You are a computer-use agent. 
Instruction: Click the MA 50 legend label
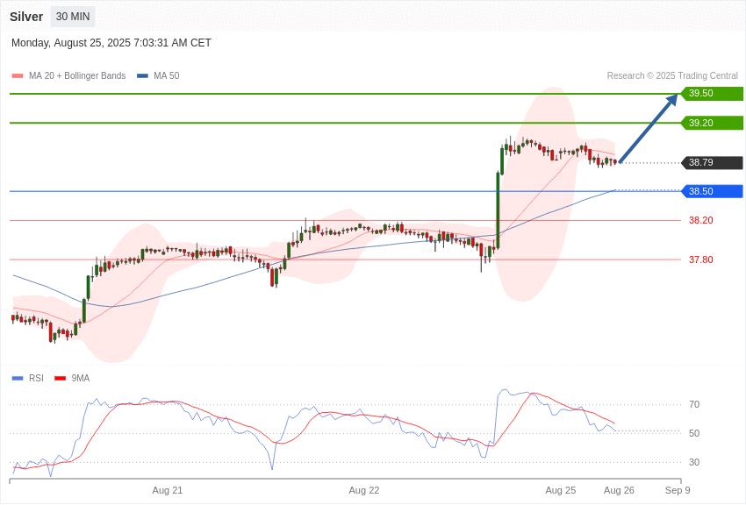pyautogui.click(x=167, y=75)
